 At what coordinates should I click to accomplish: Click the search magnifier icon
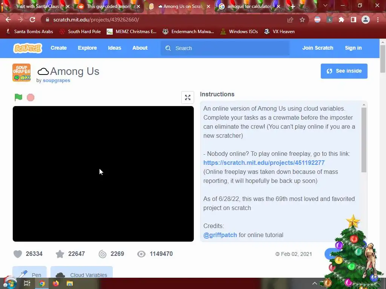(x=168, y=48)
